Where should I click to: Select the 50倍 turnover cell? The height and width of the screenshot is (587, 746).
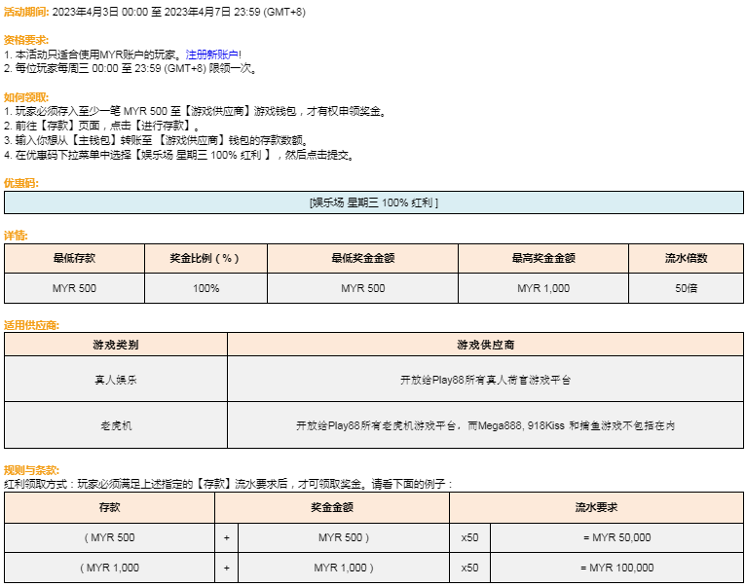pyautogui.click(x=686, y=289)
